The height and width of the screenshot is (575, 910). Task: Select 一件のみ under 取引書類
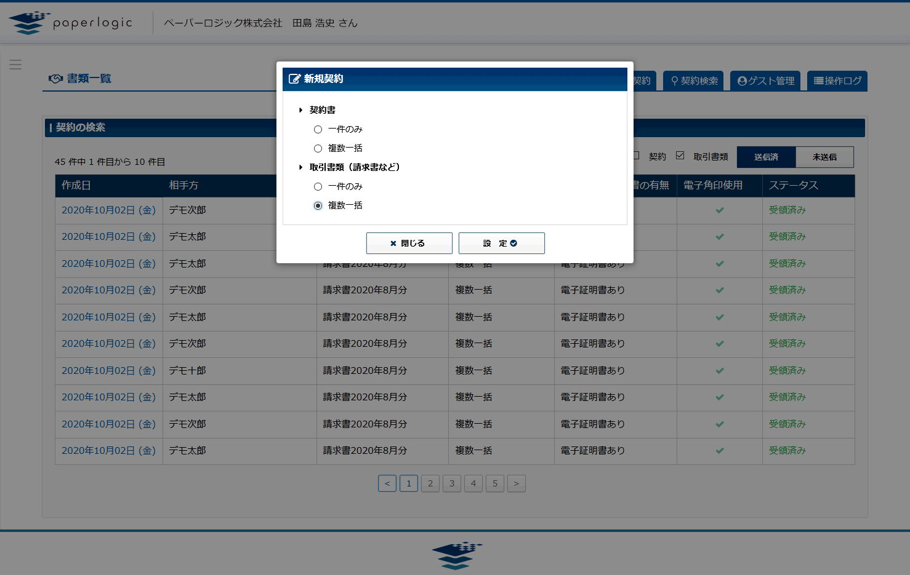click(x=318, y=186)
